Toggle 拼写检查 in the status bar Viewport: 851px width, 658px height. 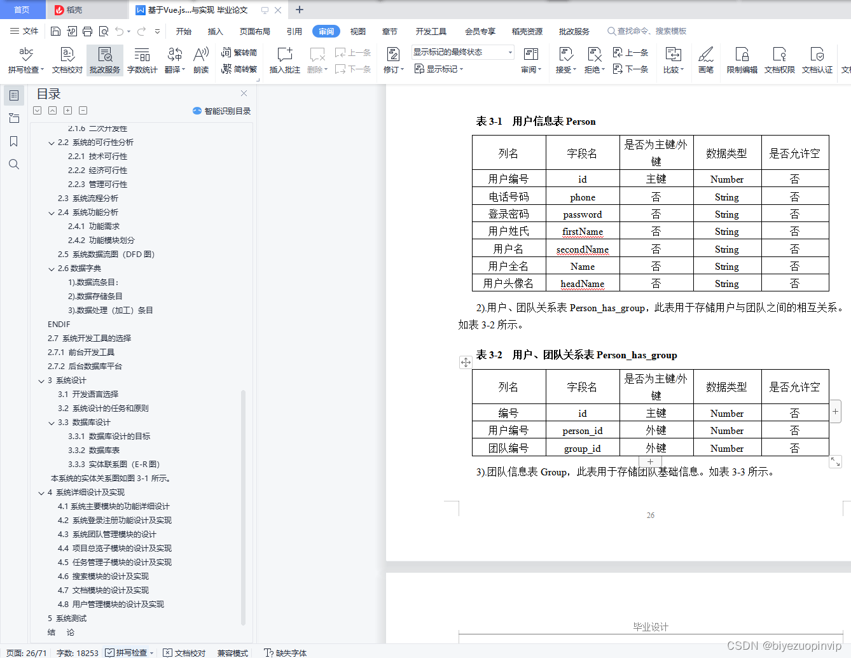[129, 652]
